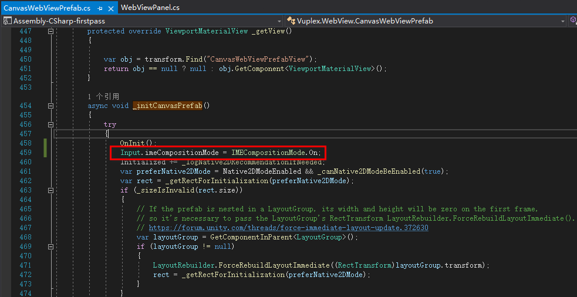Click the 'protected override' keywords on line 447

pos(124,31)
